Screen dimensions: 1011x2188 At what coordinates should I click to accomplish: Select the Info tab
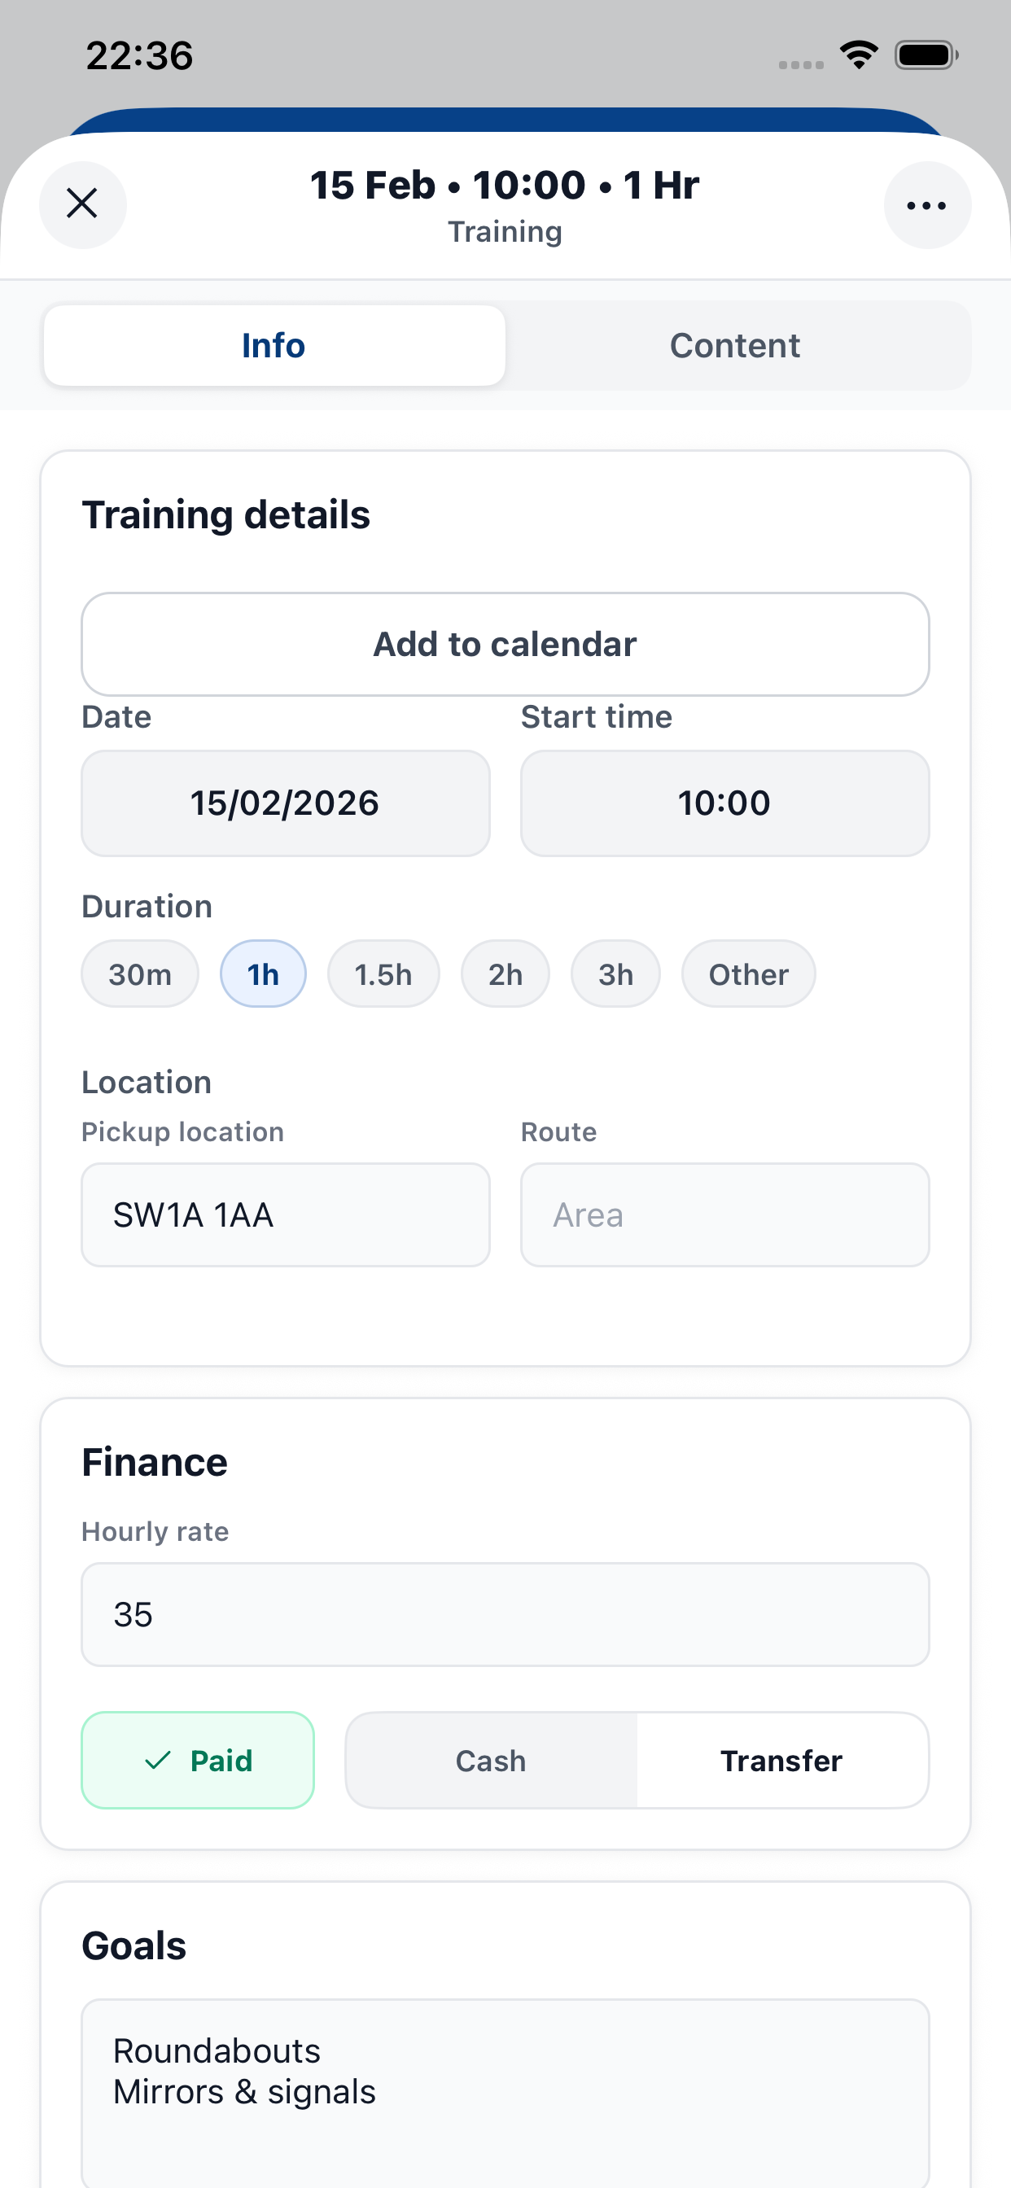[274, 346]
